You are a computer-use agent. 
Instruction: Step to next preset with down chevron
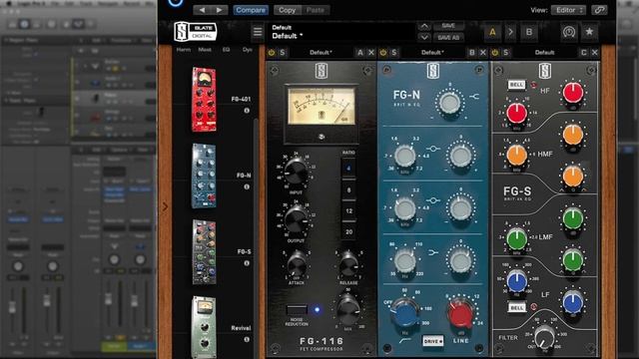424,37
